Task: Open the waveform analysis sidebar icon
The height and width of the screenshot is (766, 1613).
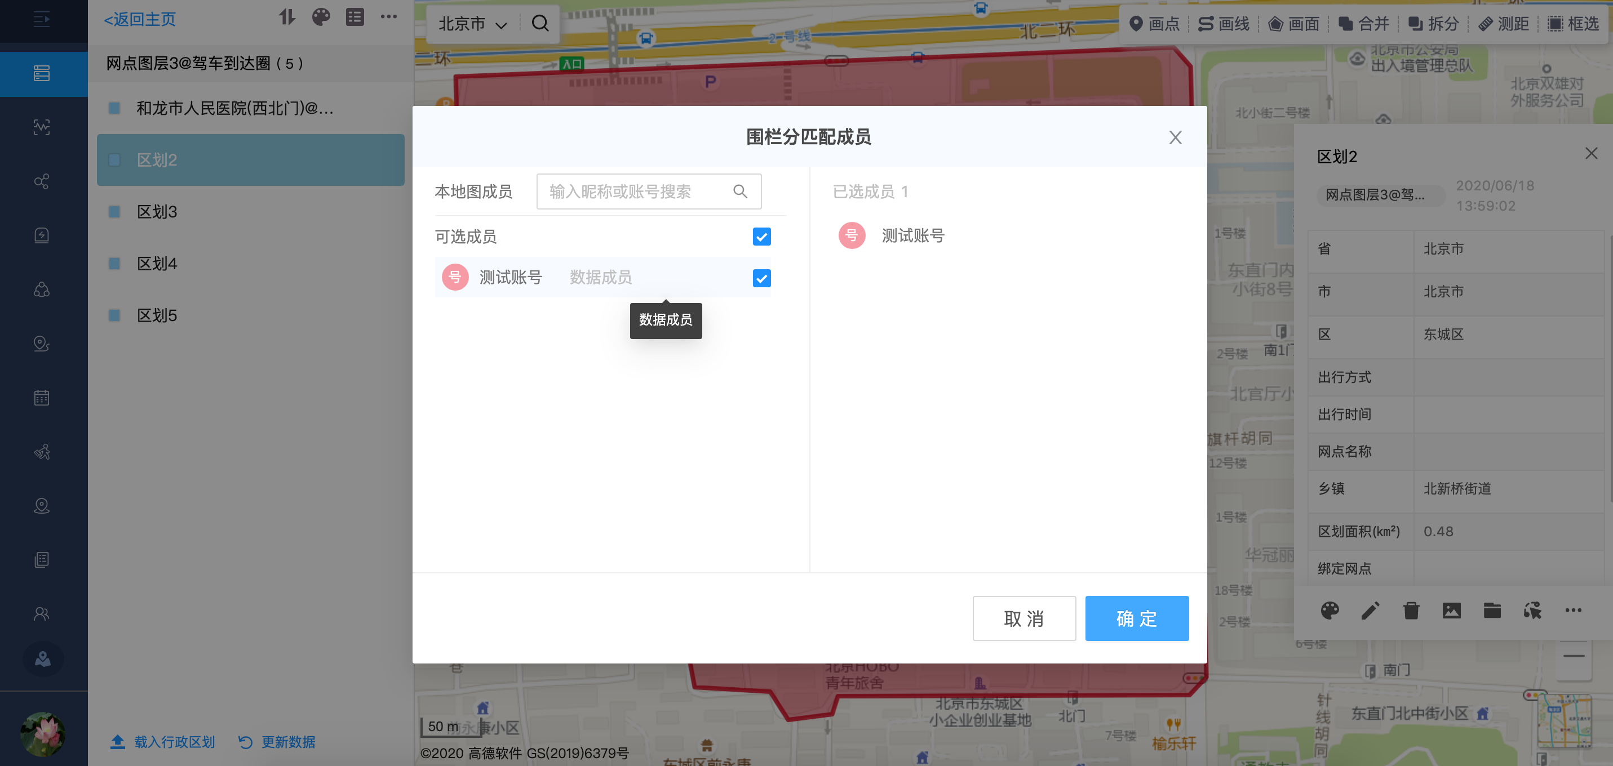Action: pos(41,127)
